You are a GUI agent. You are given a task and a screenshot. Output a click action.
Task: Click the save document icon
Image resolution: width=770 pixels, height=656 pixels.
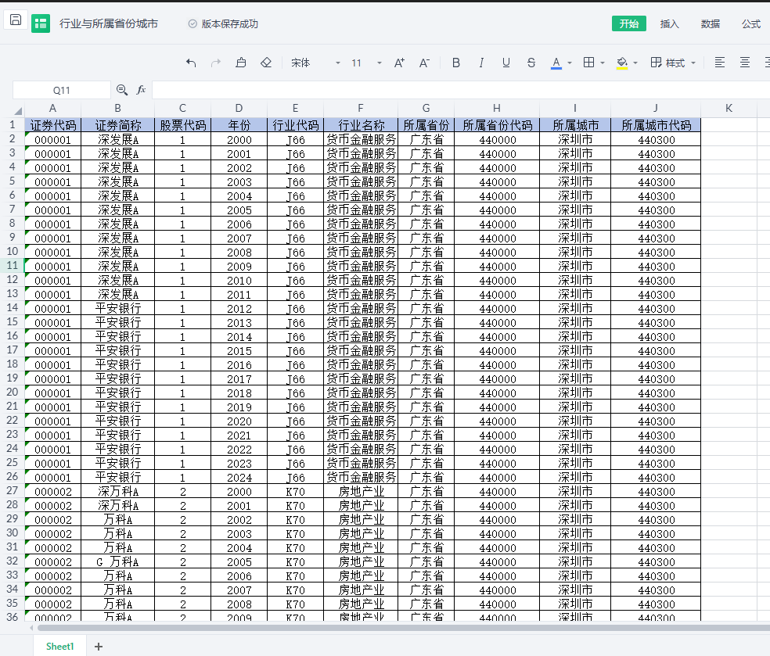[16, 20]
